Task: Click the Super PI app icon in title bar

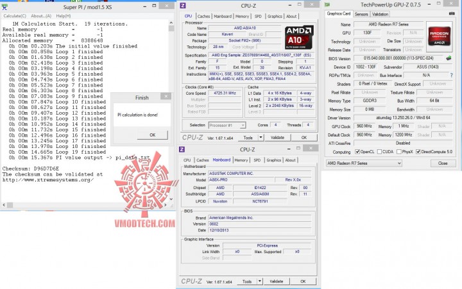Action: pos(4,6)
